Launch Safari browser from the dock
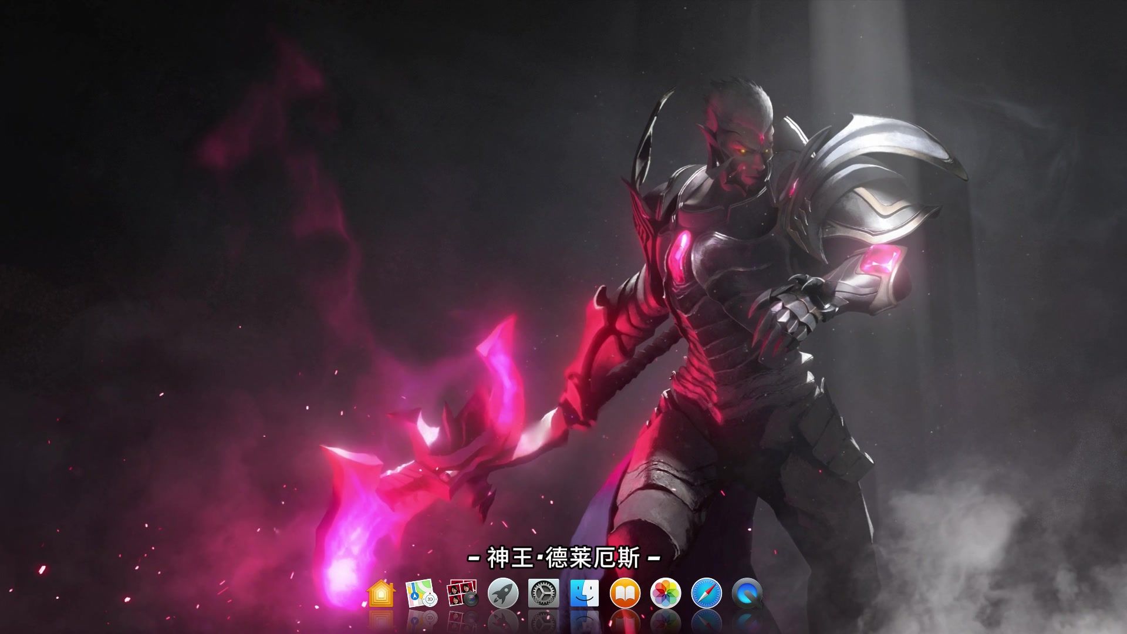 (x=707, y=593)
